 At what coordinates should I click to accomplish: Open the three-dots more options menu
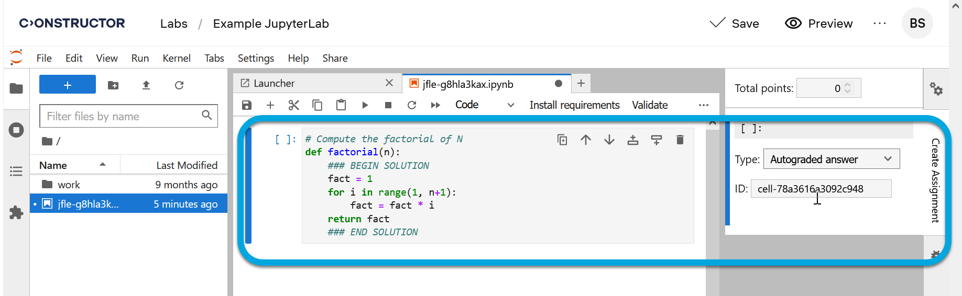coord(880,24)
